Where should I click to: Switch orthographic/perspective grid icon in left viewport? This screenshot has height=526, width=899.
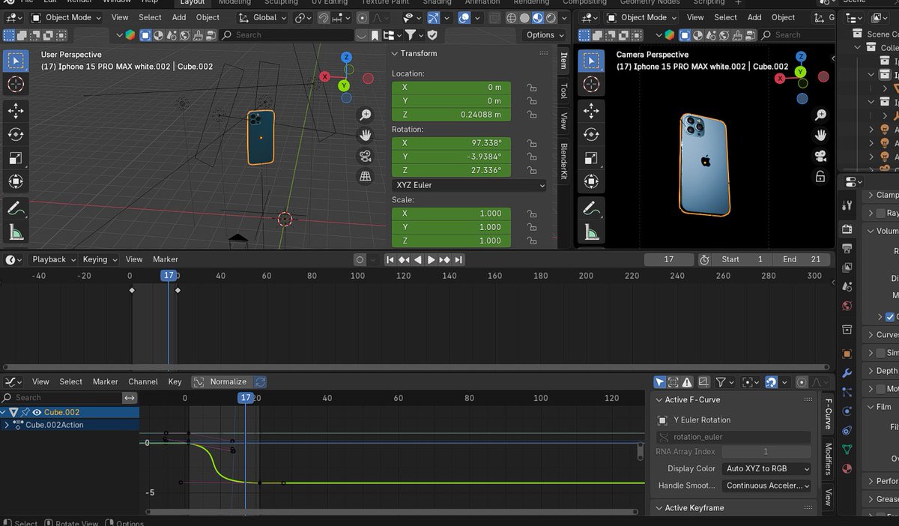366,177
